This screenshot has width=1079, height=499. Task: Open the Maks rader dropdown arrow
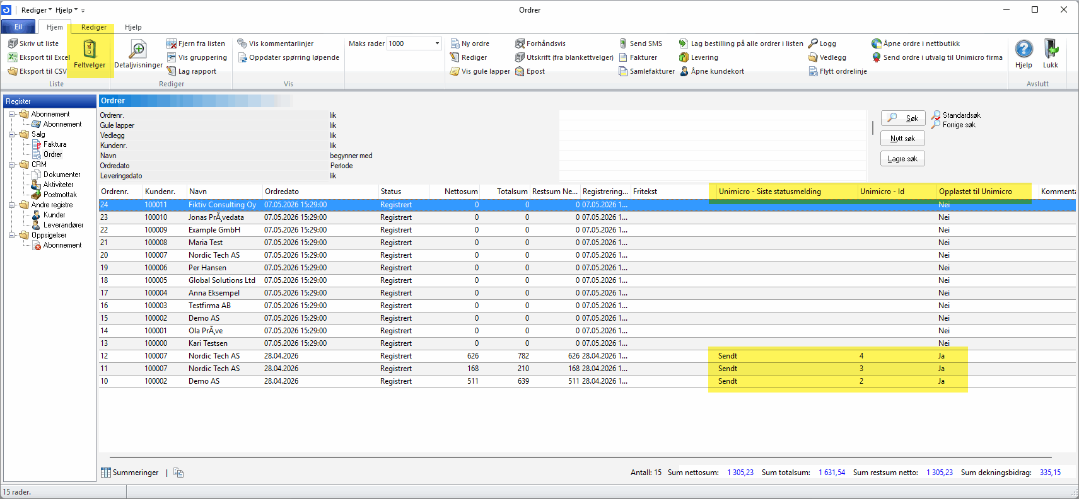(437, 43)
